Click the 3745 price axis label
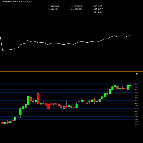Screen dimensions: 143x143 pos(137,122)
